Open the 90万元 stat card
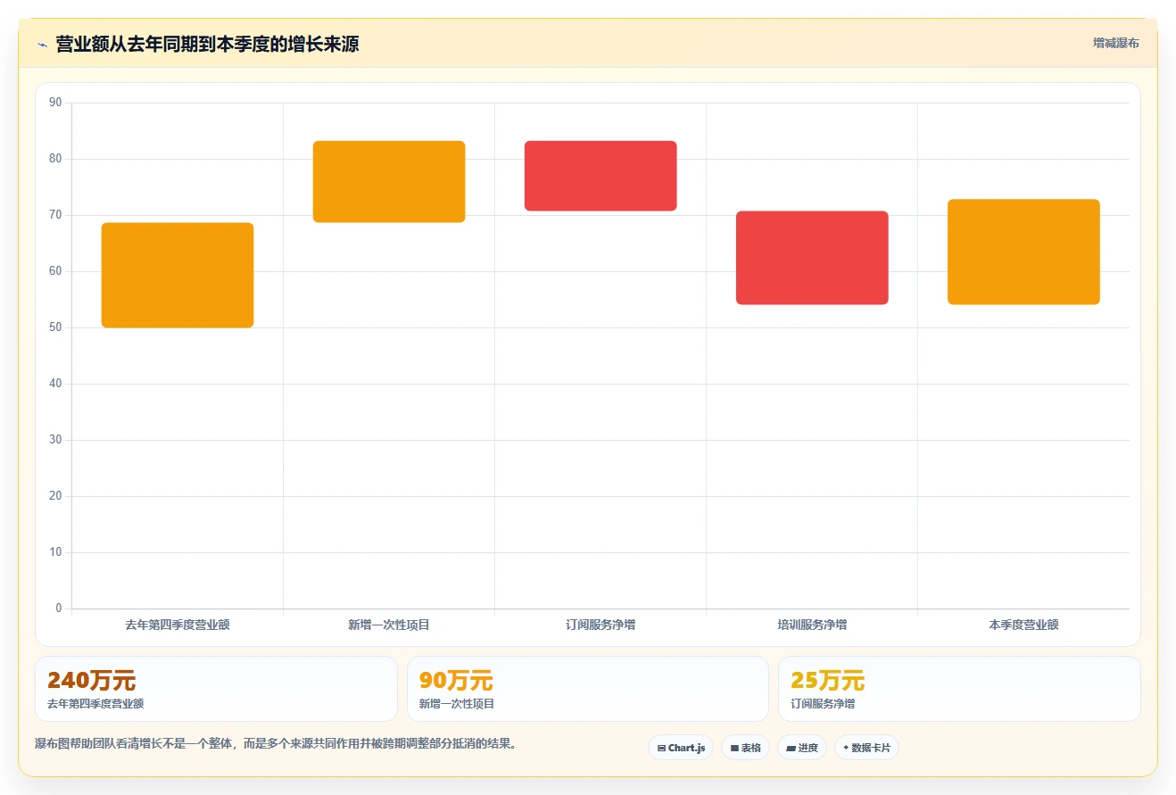Viewport: 1176px width, 795px height. (587, 689)
